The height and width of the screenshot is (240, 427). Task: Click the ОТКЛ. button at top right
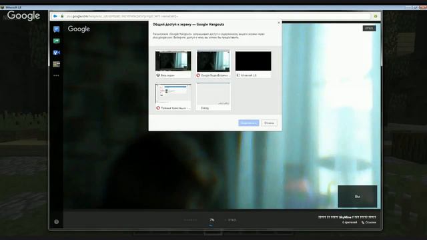369,28
